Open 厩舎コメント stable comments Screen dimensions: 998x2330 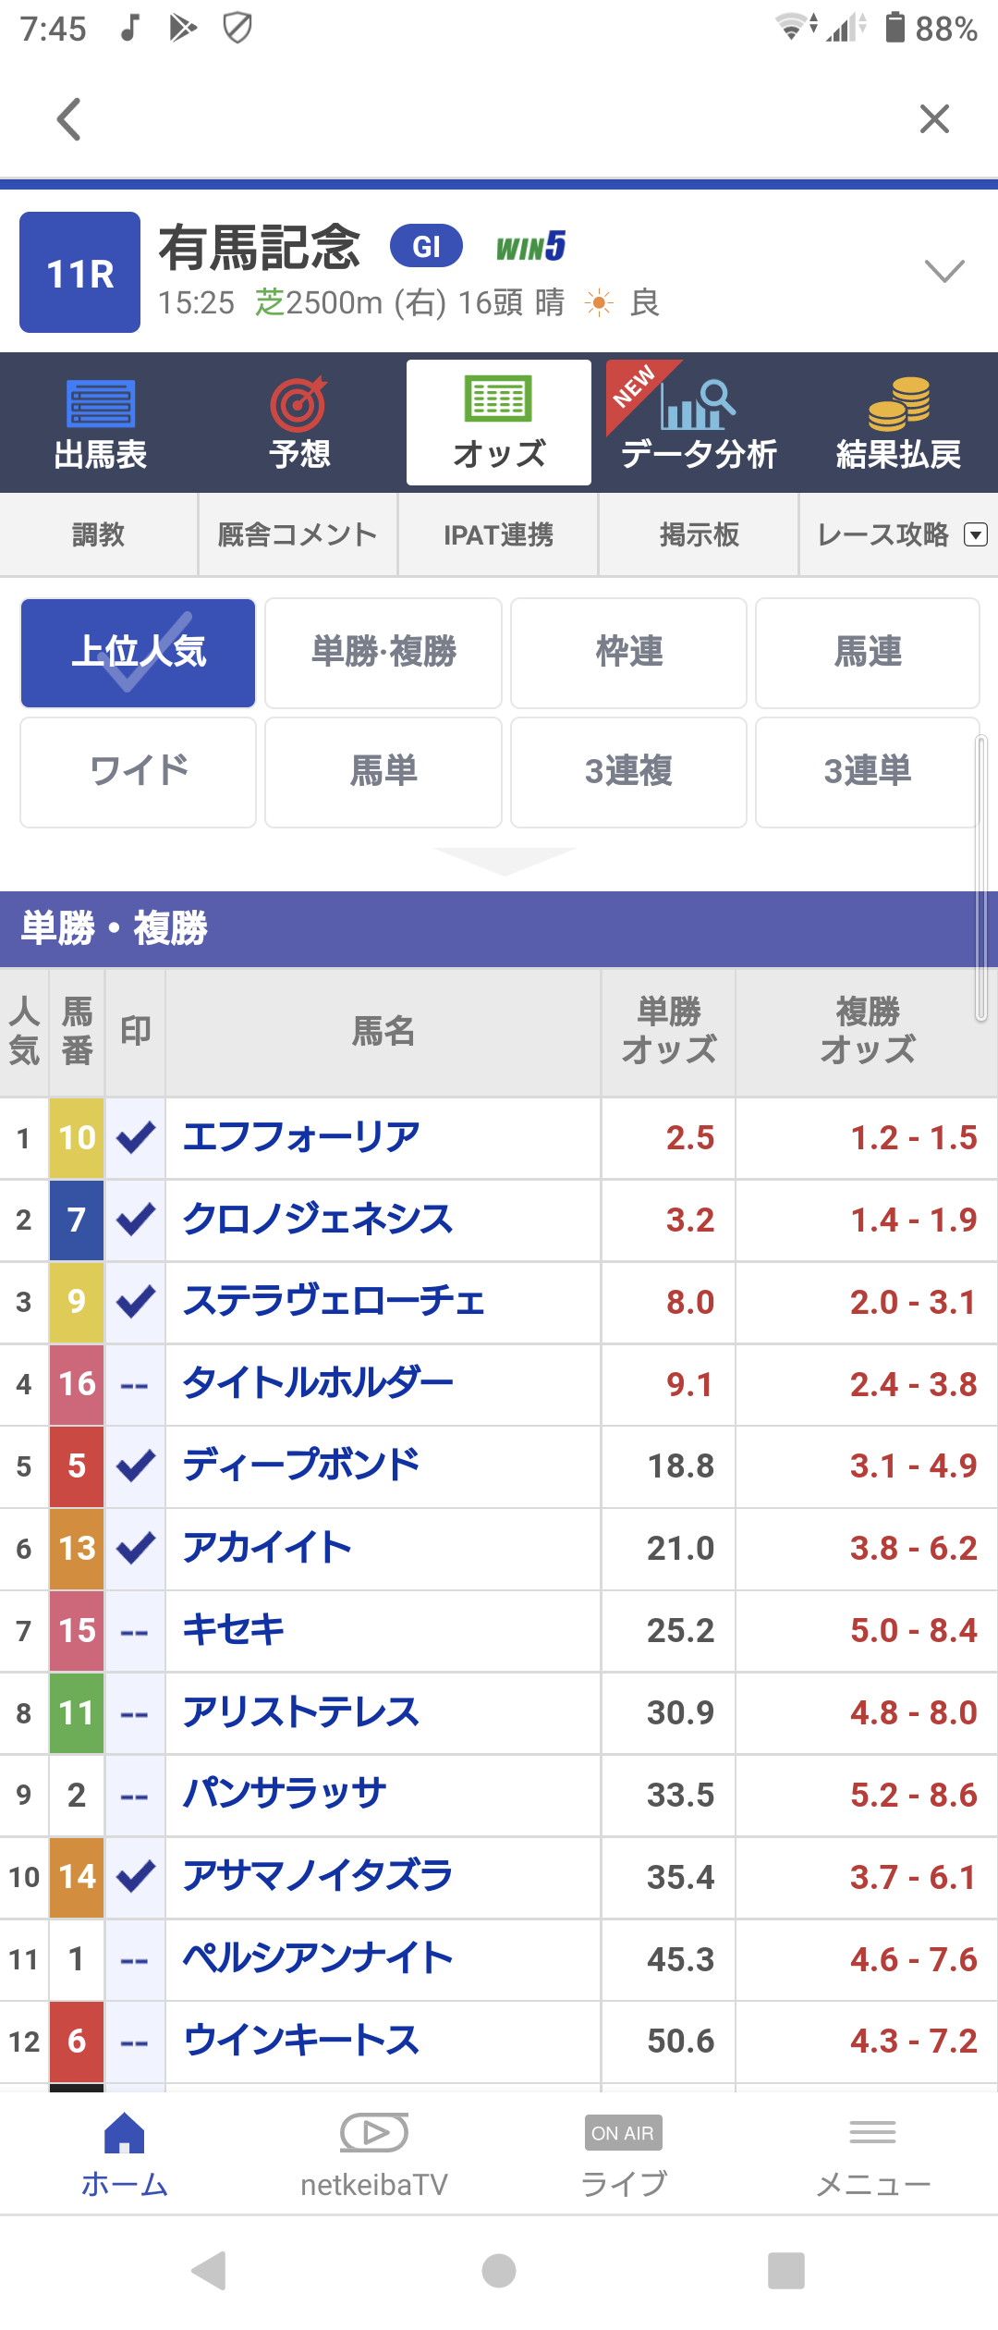click(298, 534)
